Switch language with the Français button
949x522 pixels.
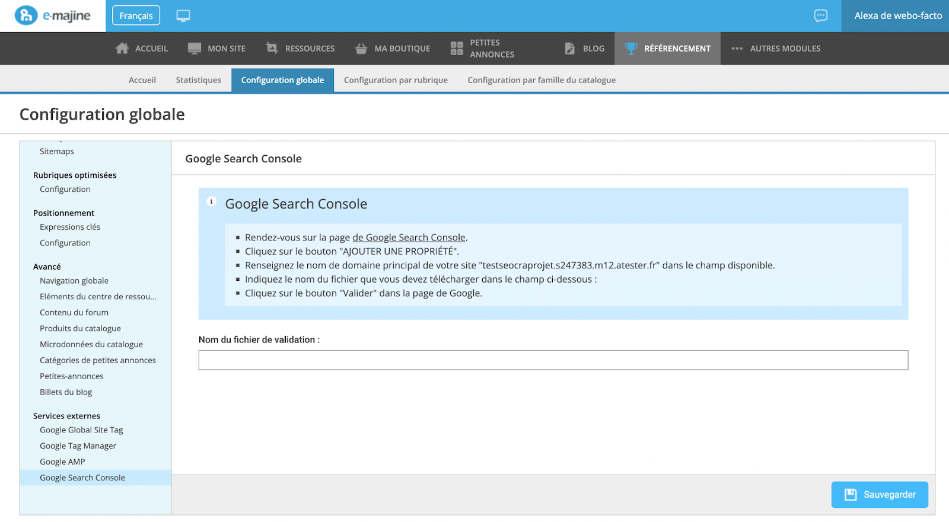click(136, 16)
